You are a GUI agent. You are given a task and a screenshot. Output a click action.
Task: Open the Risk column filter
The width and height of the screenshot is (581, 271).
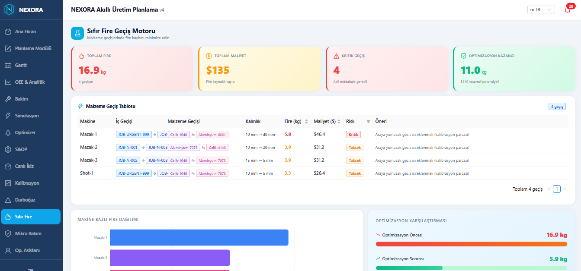pyautogui.click(x=368, y=122)
